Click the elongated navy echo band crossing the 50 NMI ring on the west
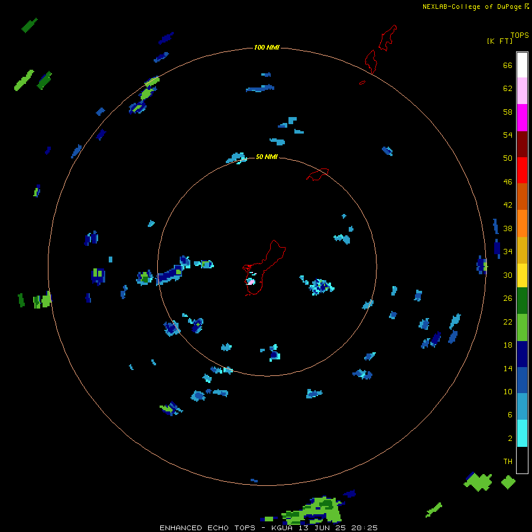The image size is (532, 532). (x=170, y=274)
